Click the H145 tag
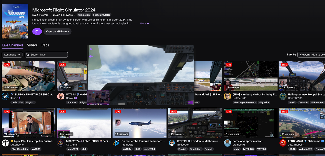The image size is (325, 156). click(292, 102)
